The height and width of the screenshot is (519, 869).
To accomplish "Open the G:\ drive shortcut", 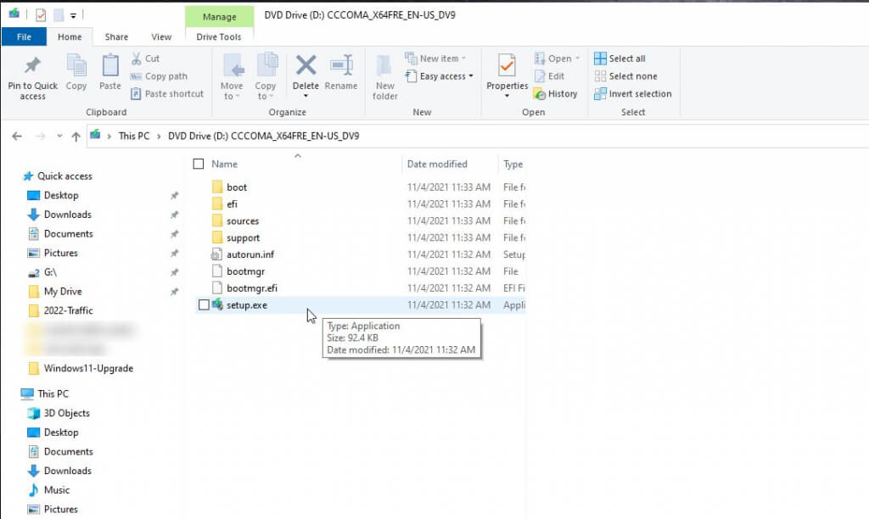I will click(50, 272).
